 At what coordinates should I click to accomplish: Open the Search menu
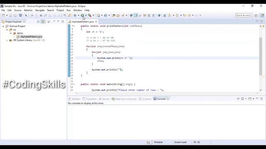(50, 10)
